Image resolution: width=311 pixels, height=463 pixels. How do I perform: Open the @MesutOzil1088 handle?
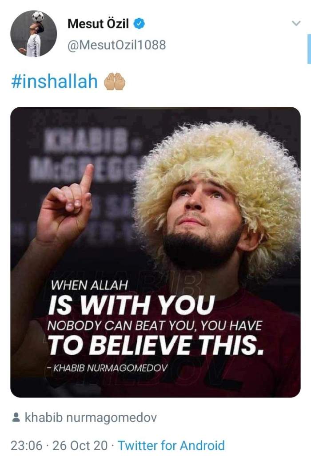tap(117, 45)
